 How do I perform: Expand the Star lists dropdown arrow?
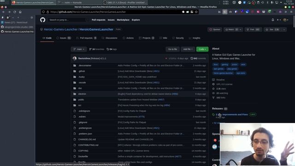point(284,30)
